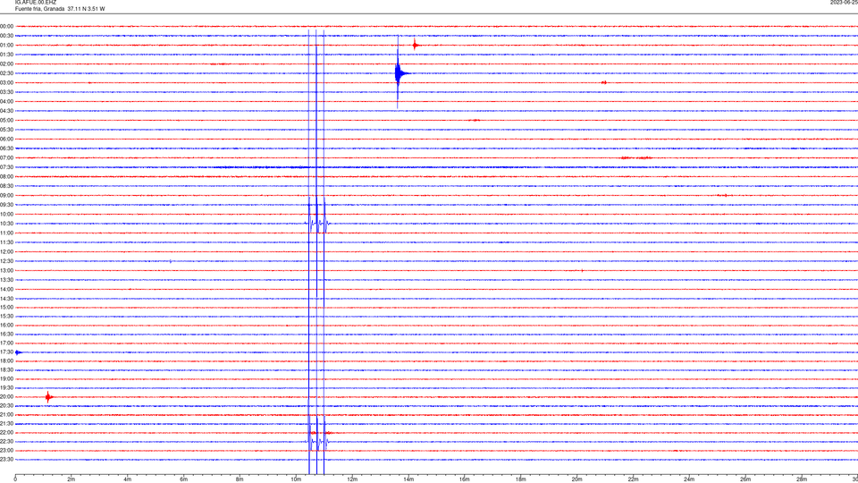Select the 10:30 trace time label
This screenshot has width=858, height=483.
click(x=6, y=224)
